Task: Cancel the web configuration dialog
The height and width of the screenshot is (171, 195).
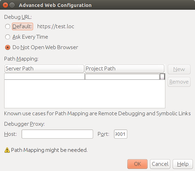Action: (160, 164)
